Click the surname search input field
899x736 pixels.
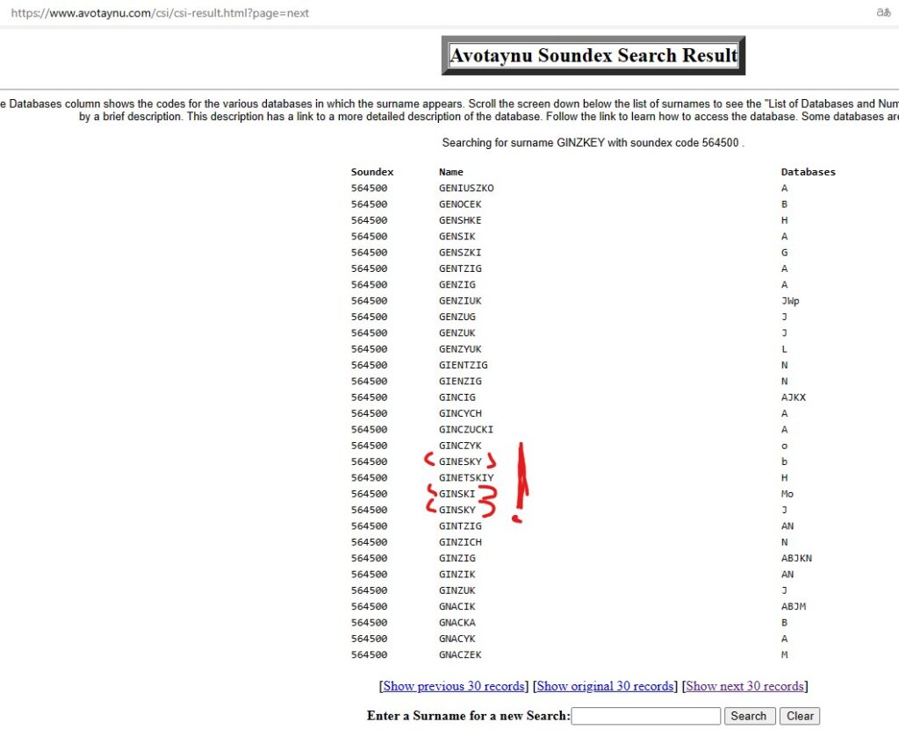pyautogui.click(x=645, y=716)
